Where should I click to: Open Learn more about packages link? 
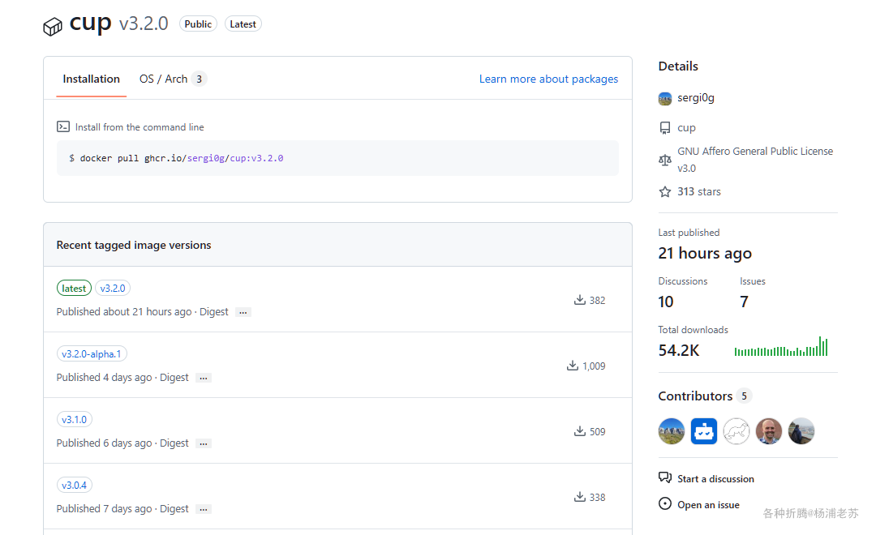[x=548, y=79]
